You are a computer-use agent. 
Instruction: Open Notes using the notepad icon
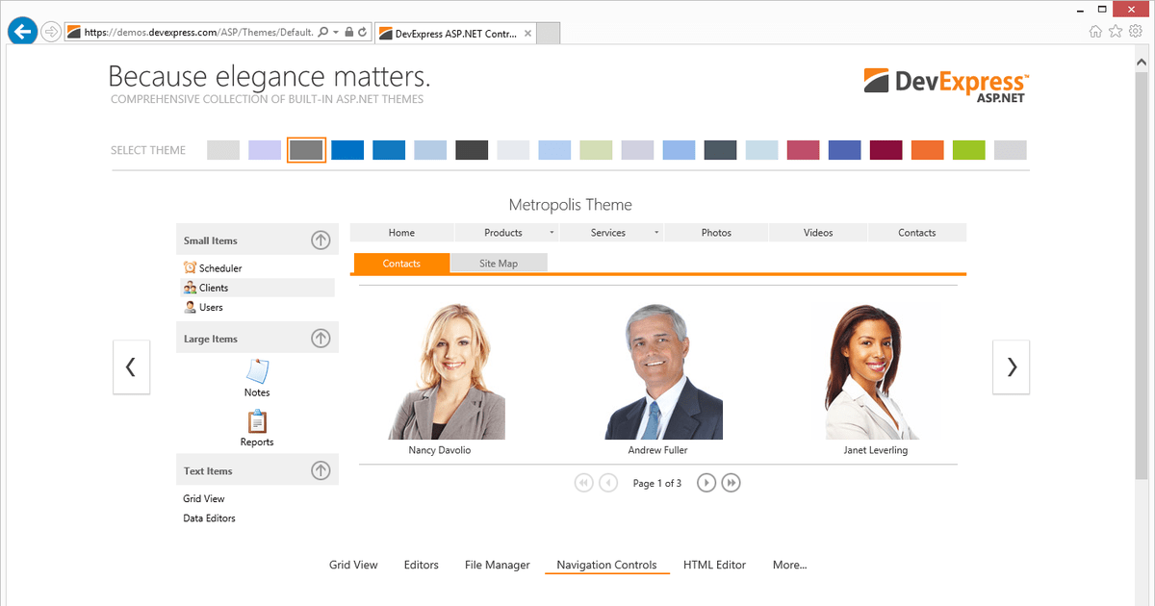256,373
